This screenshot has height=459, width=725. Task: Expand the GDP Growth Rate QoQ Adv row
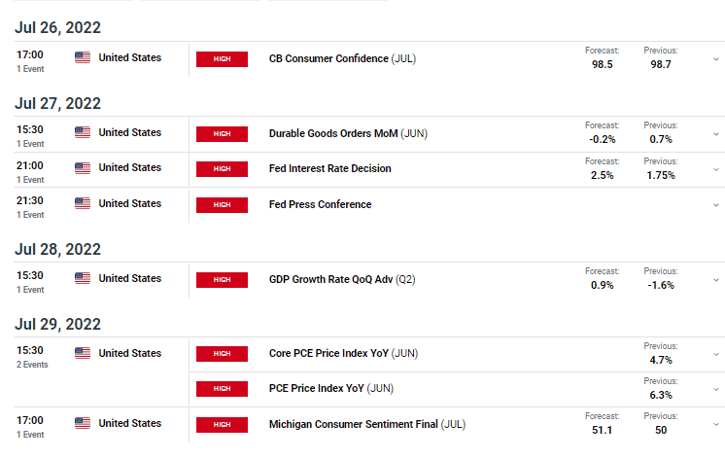[x=715, y=280]
